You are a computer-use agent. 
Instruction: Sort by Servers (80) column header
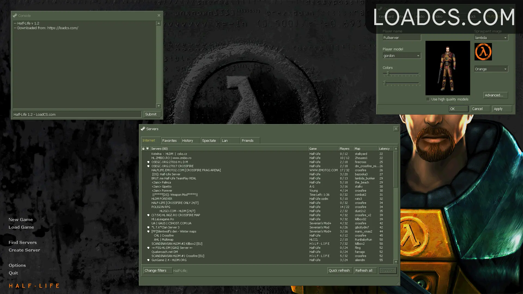tap(229, 149)
